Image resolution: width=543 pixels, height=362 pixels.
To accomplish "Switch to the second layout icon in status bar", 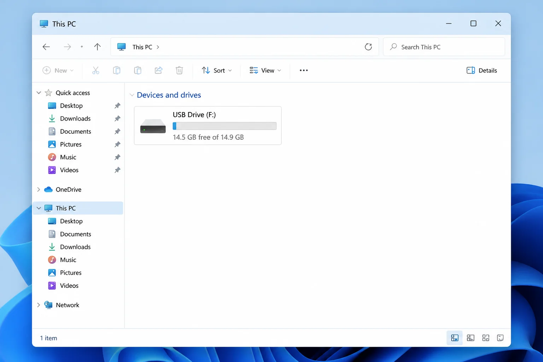I will [x=471, y=338].
